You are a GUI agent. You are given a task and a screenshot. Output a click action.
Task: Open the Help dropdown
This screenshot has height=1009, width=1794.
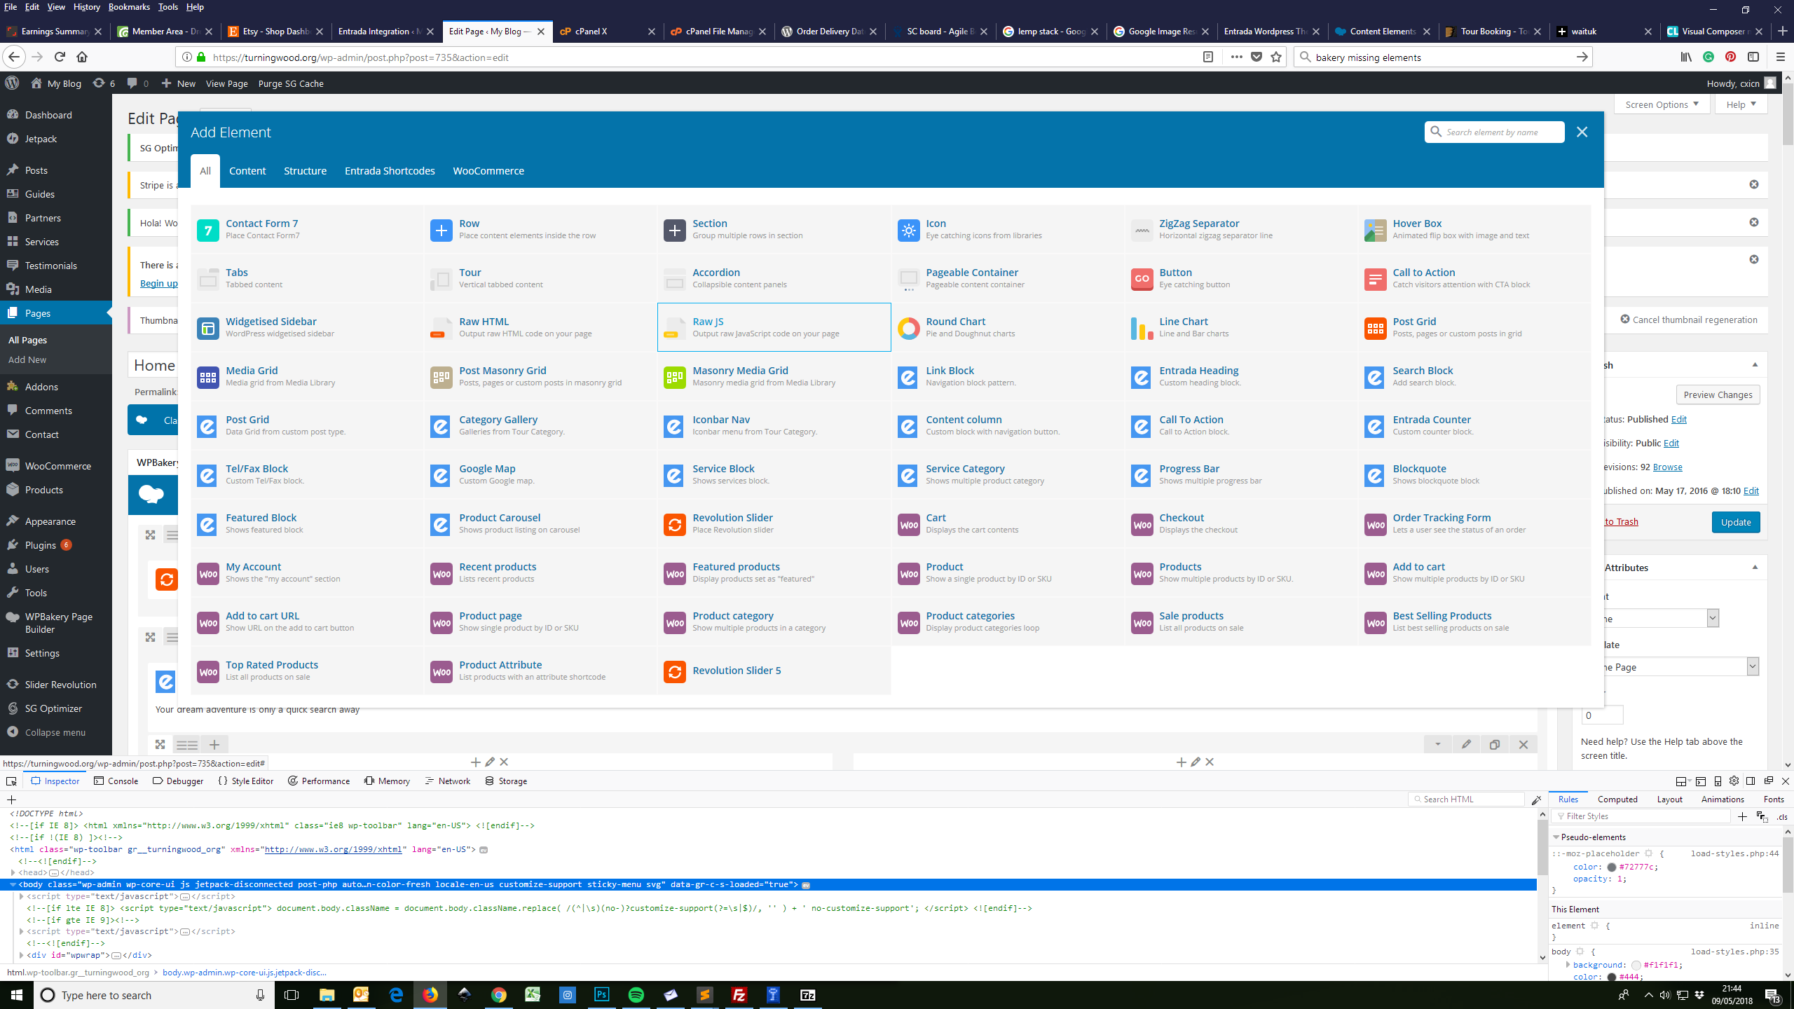pyautogui.click(x=1741, y=104)
